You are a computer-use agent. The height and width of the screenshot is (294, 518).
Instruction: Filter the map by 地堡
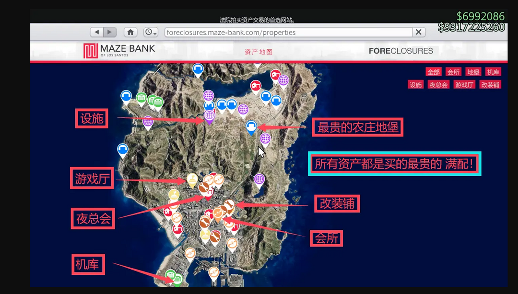473,72
